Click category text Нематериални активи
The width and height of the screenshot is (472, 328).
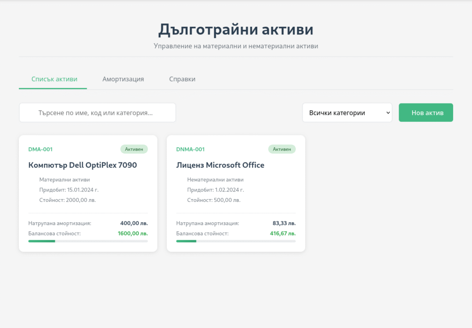(x=215, y=179)
